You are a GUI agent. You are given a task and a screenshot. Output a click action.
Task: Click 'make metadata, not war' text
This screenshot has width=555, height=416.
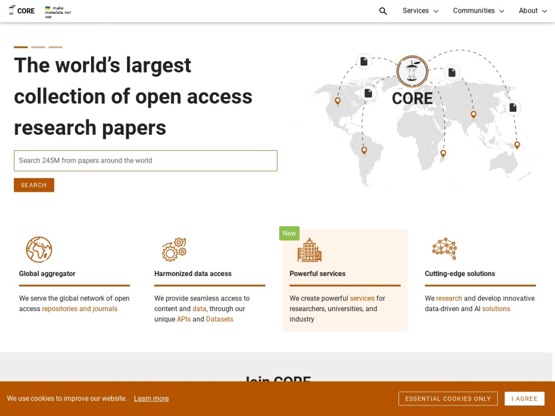point(58,12)
